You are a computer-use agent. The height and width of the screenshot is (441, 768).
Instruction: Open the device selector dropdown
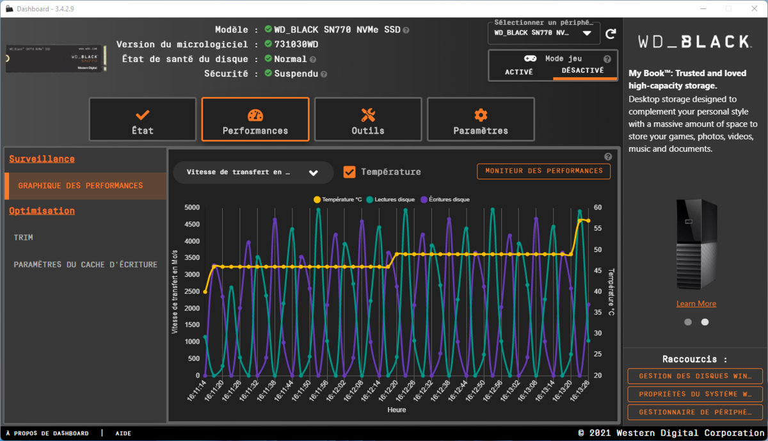pyautogui.click(x=544, y=33)
